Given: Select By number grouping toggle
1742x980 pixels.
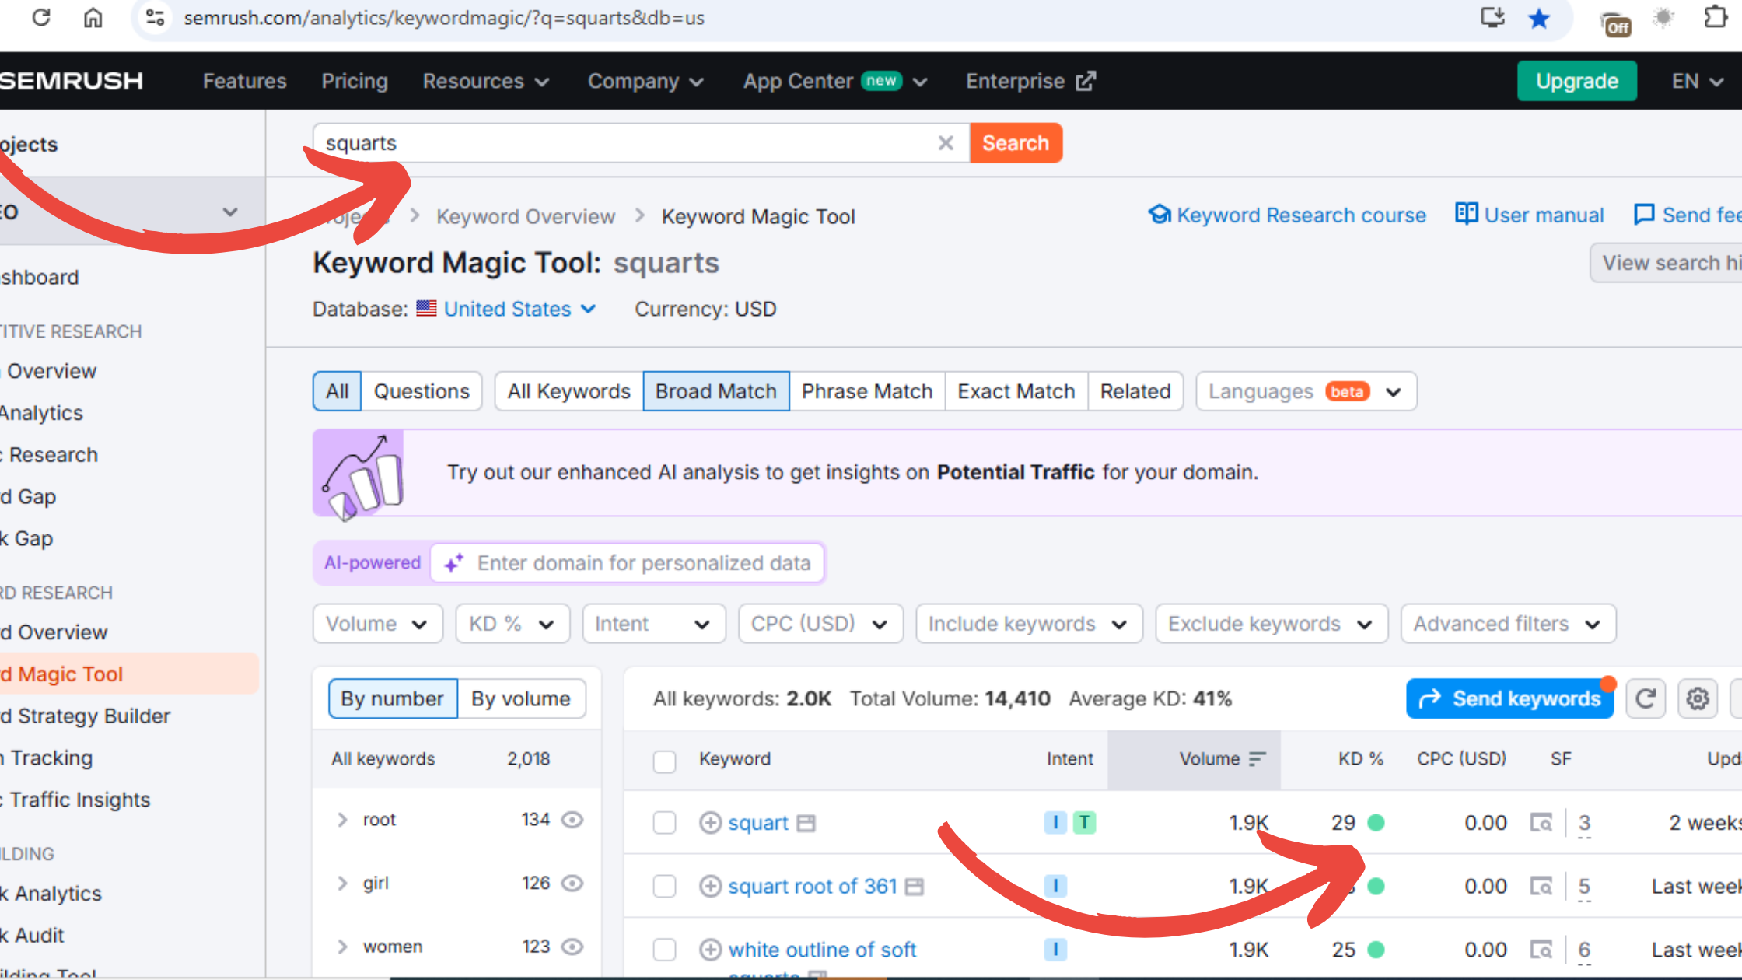Looking at the screenshot, I should pyautogui.click(x=393, y=698).
